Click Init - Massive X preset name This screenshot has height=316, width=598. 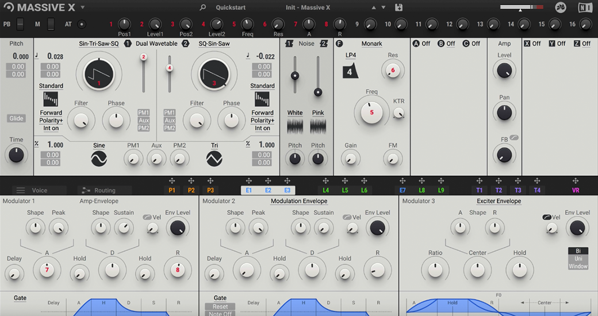point(308,7)
